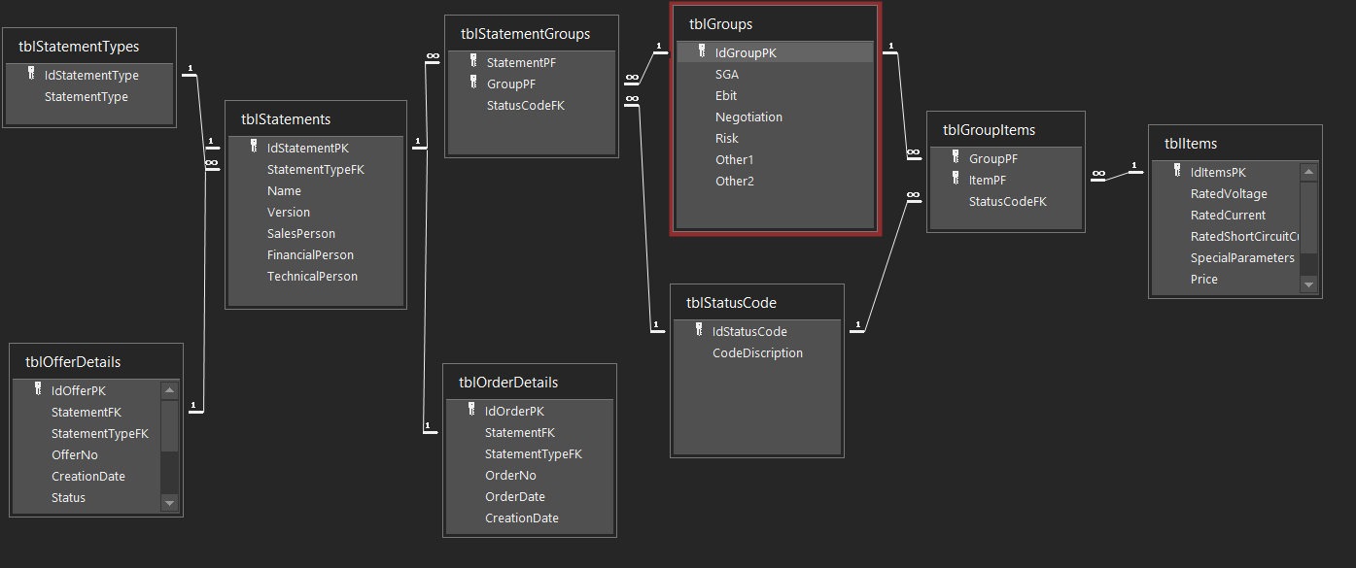This screenshot has width=1356, height=568.
Task: Click key icon beside GroupPF in tblGroupItems
Action: [956, 157]
